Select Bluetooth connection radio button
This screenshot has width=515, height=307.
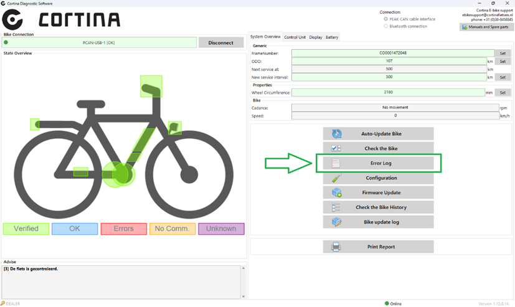point(386,26)
